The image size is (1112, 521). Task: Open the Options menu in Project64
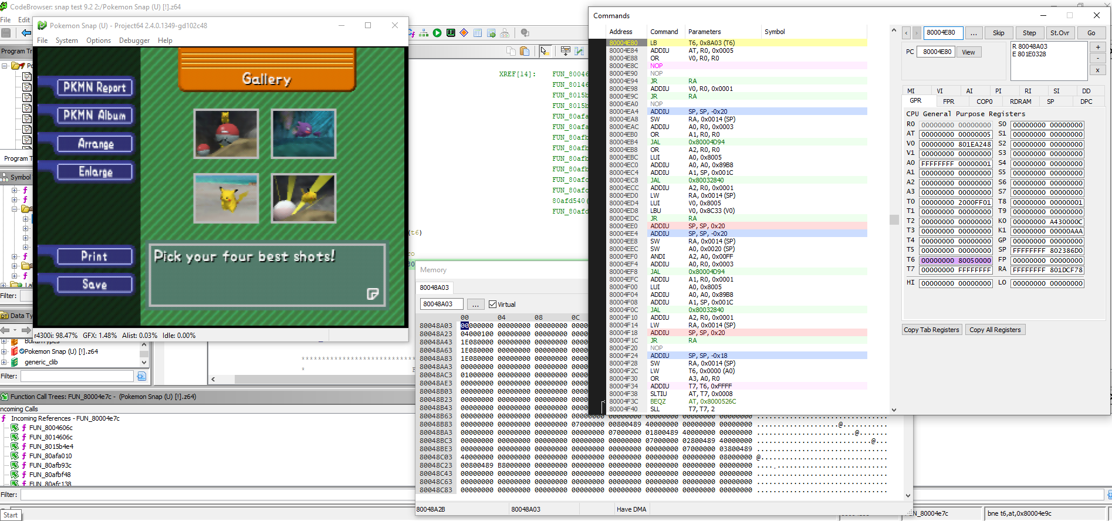(99, 40)
